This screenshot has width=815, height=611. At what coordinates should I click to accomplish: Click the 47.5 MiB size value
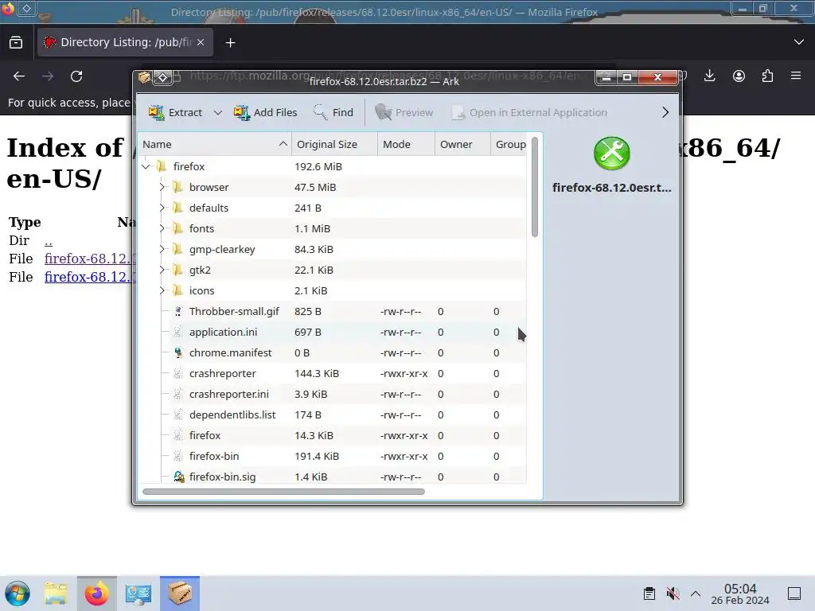pos(315,187)
